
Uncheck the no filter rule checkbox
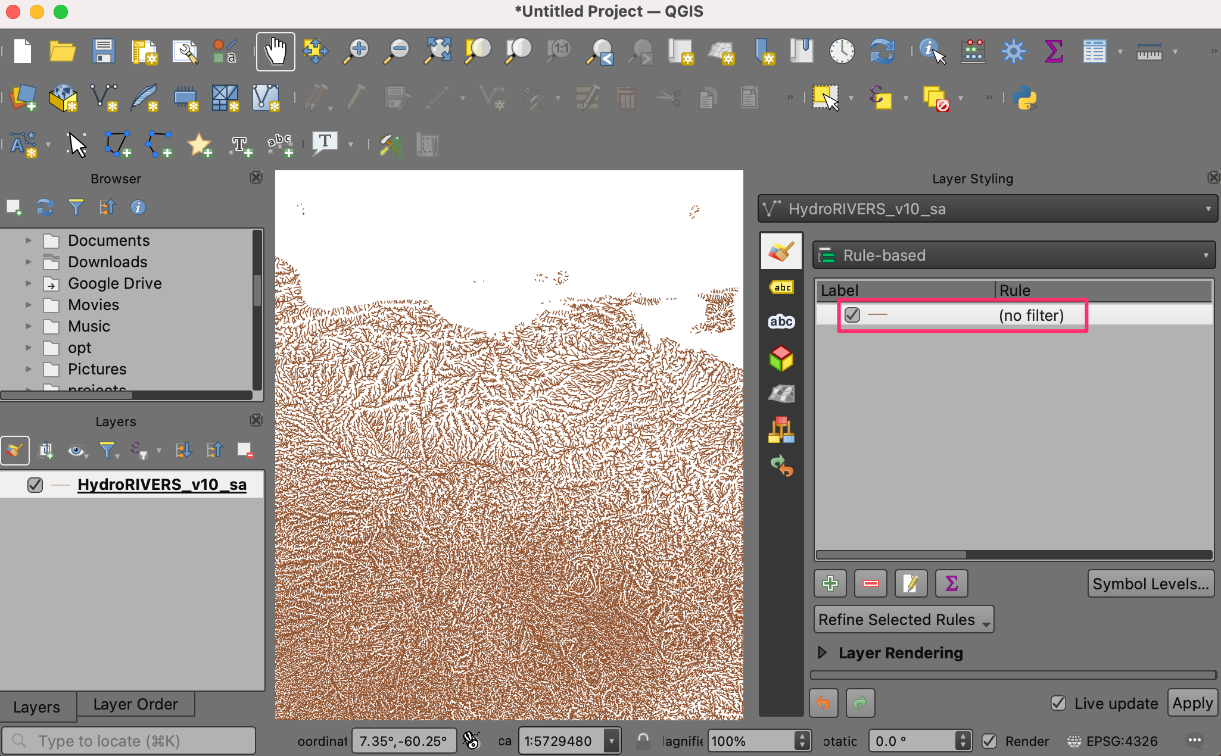pyautogui.click(x=852, y=315)
